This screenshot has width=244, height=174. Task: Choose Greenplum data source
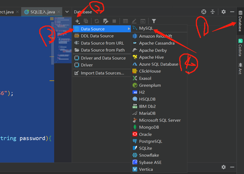coord(159,85)
